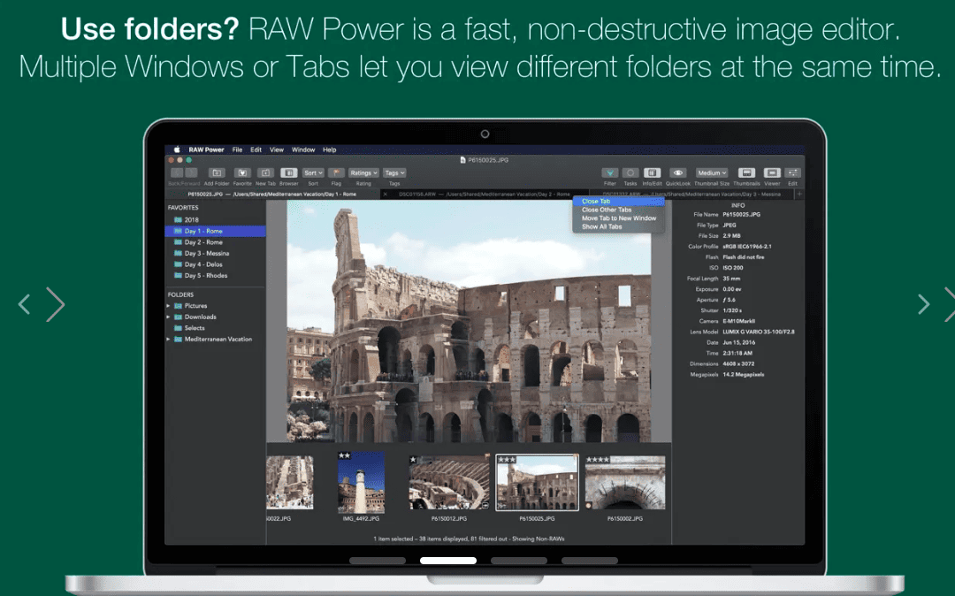Open the View menu

277,149
